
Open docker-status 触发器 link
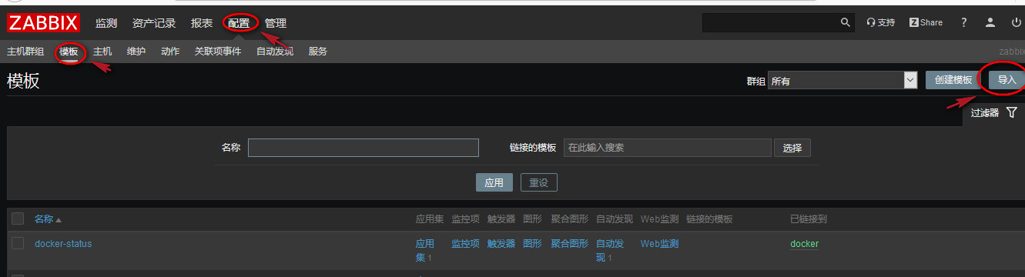tap(501, 244)
